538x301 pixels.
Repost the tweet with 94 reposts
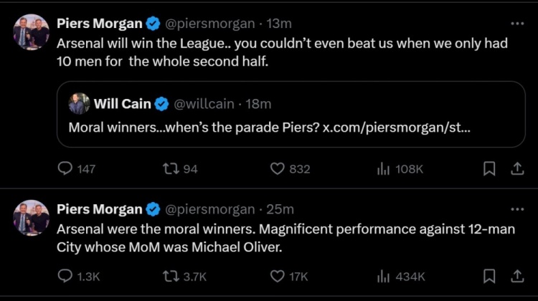point(171,168)
